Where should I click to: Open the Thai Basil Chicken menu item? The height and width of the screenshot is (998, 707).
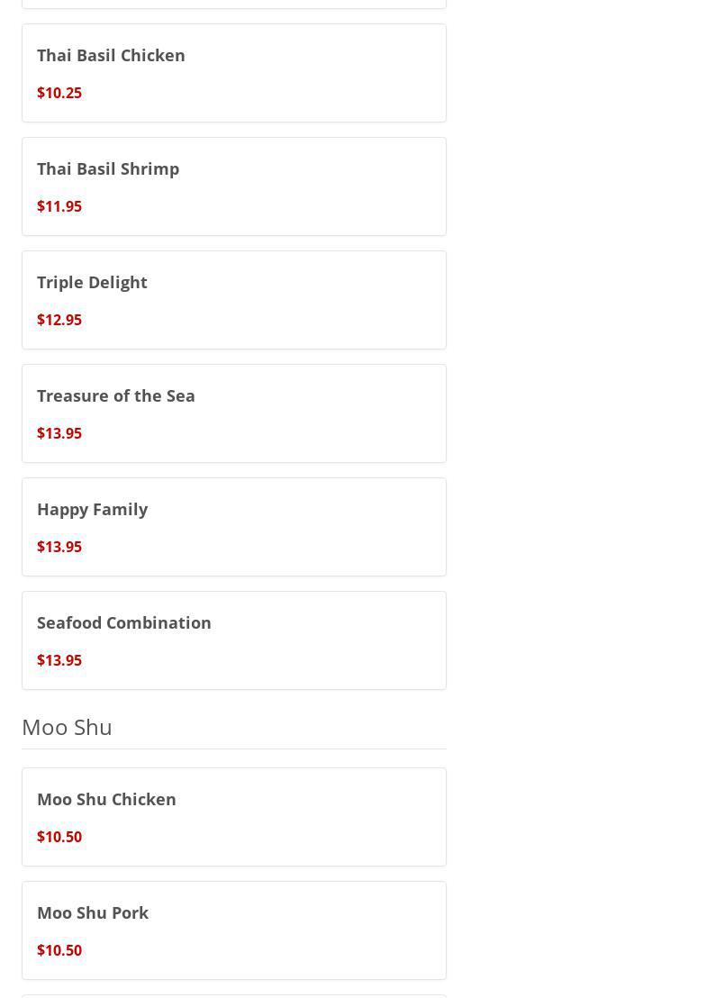[x=111, y=55]
